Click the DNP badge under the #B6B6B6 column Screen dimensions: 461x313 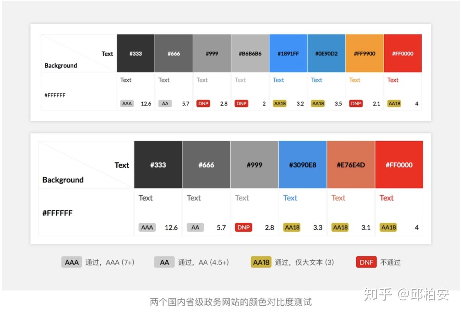coord(242,104)
